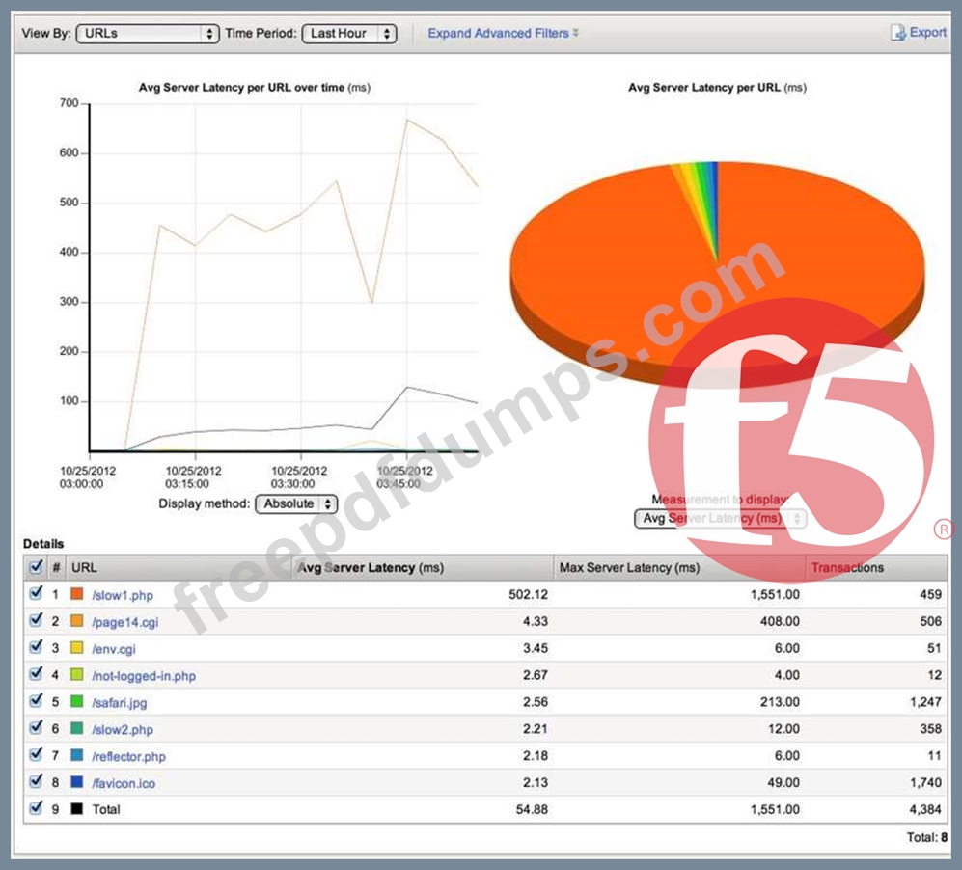Screen dimensions: 962x870
Task: Click the black swatch beside Total row
Action: [x=78, y=809]
